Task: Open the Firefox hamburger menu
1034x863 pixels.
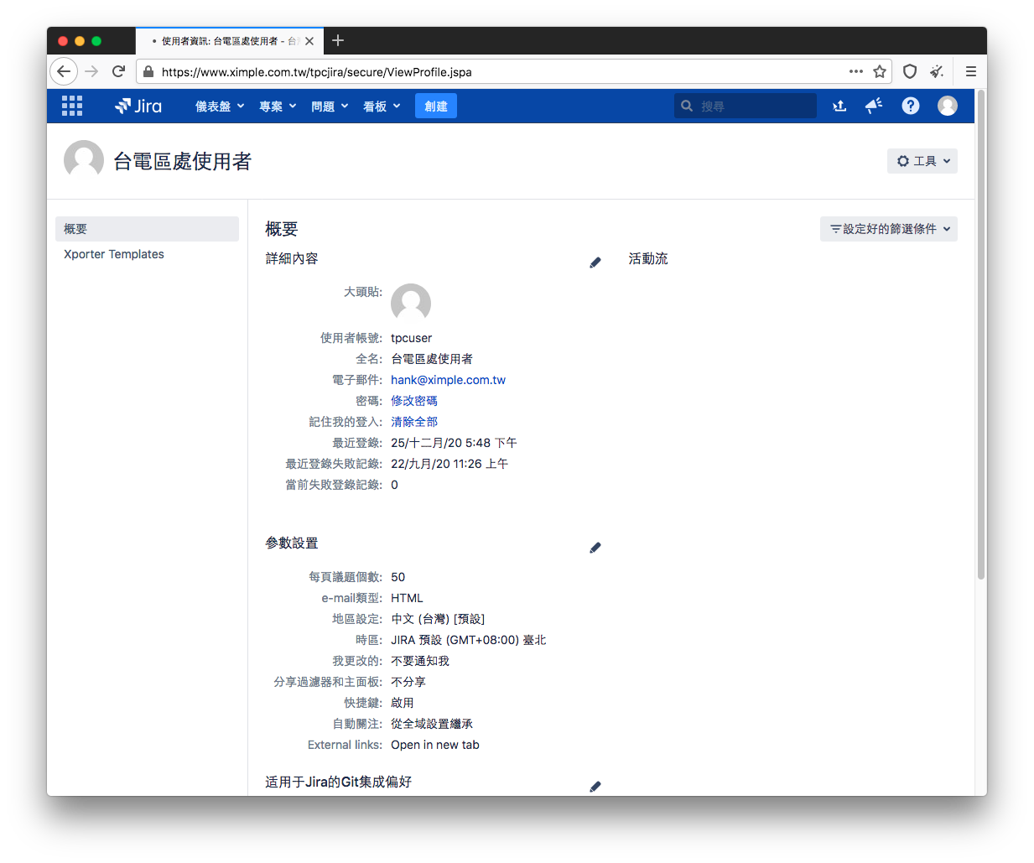Action: pyautogui.click(x=971, y=71)
